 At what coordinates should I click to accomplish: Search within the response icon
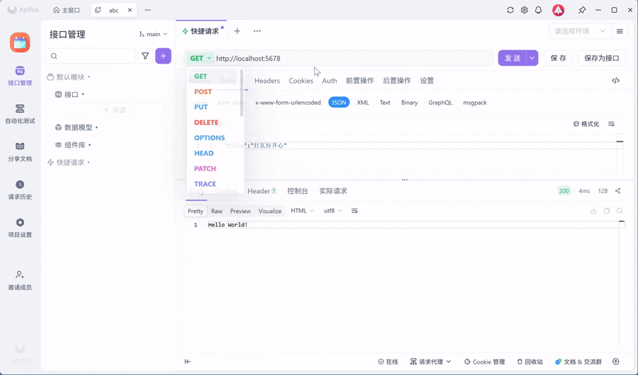pos(620,211)
